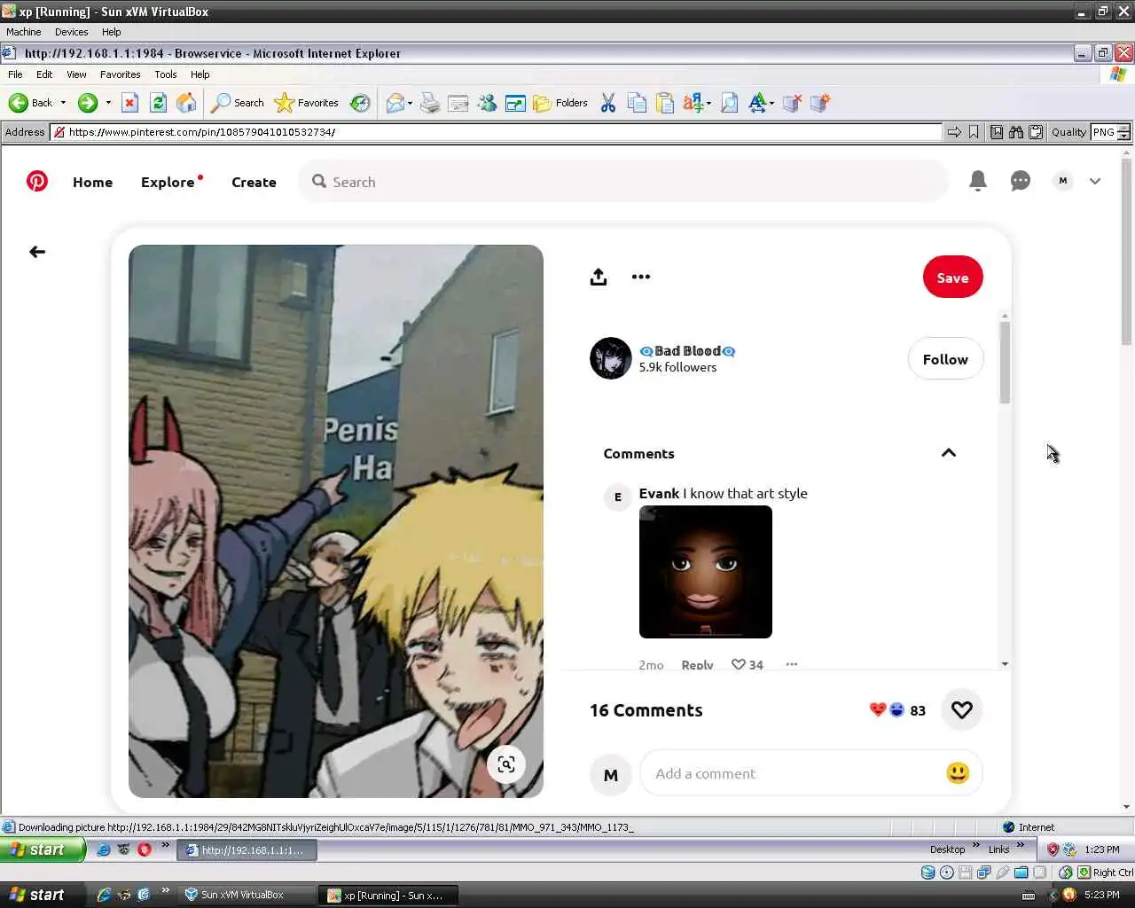Open VirtualBox Machine menu

pos(24,32)
